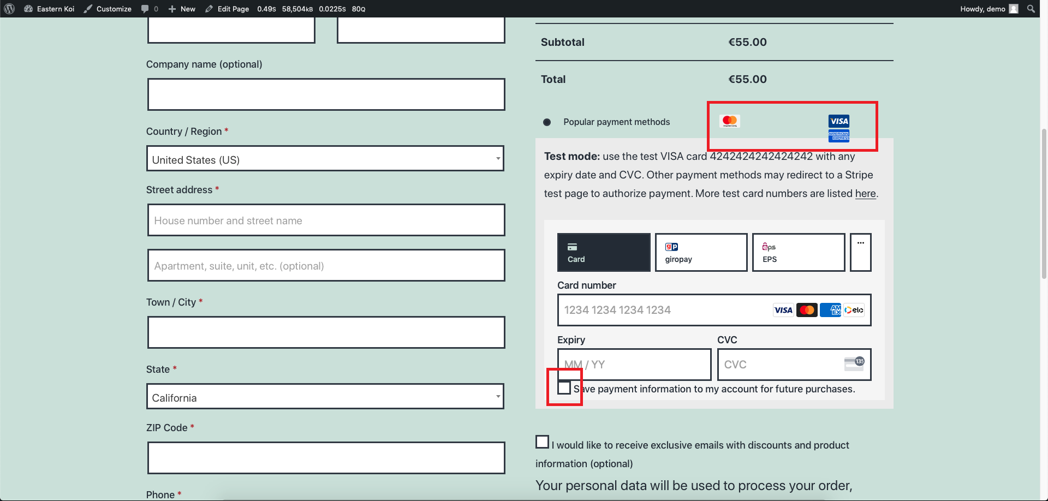Click the WordPress logo in the admin bar
The height and width of the screenshot is (501, 1048).
coord(9,9)
